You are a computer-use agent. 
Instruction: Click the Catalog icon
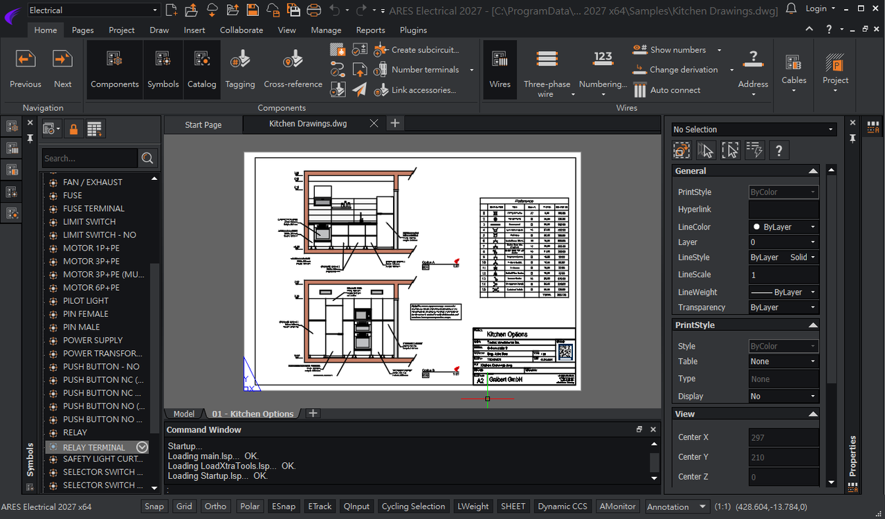point(202,69)
